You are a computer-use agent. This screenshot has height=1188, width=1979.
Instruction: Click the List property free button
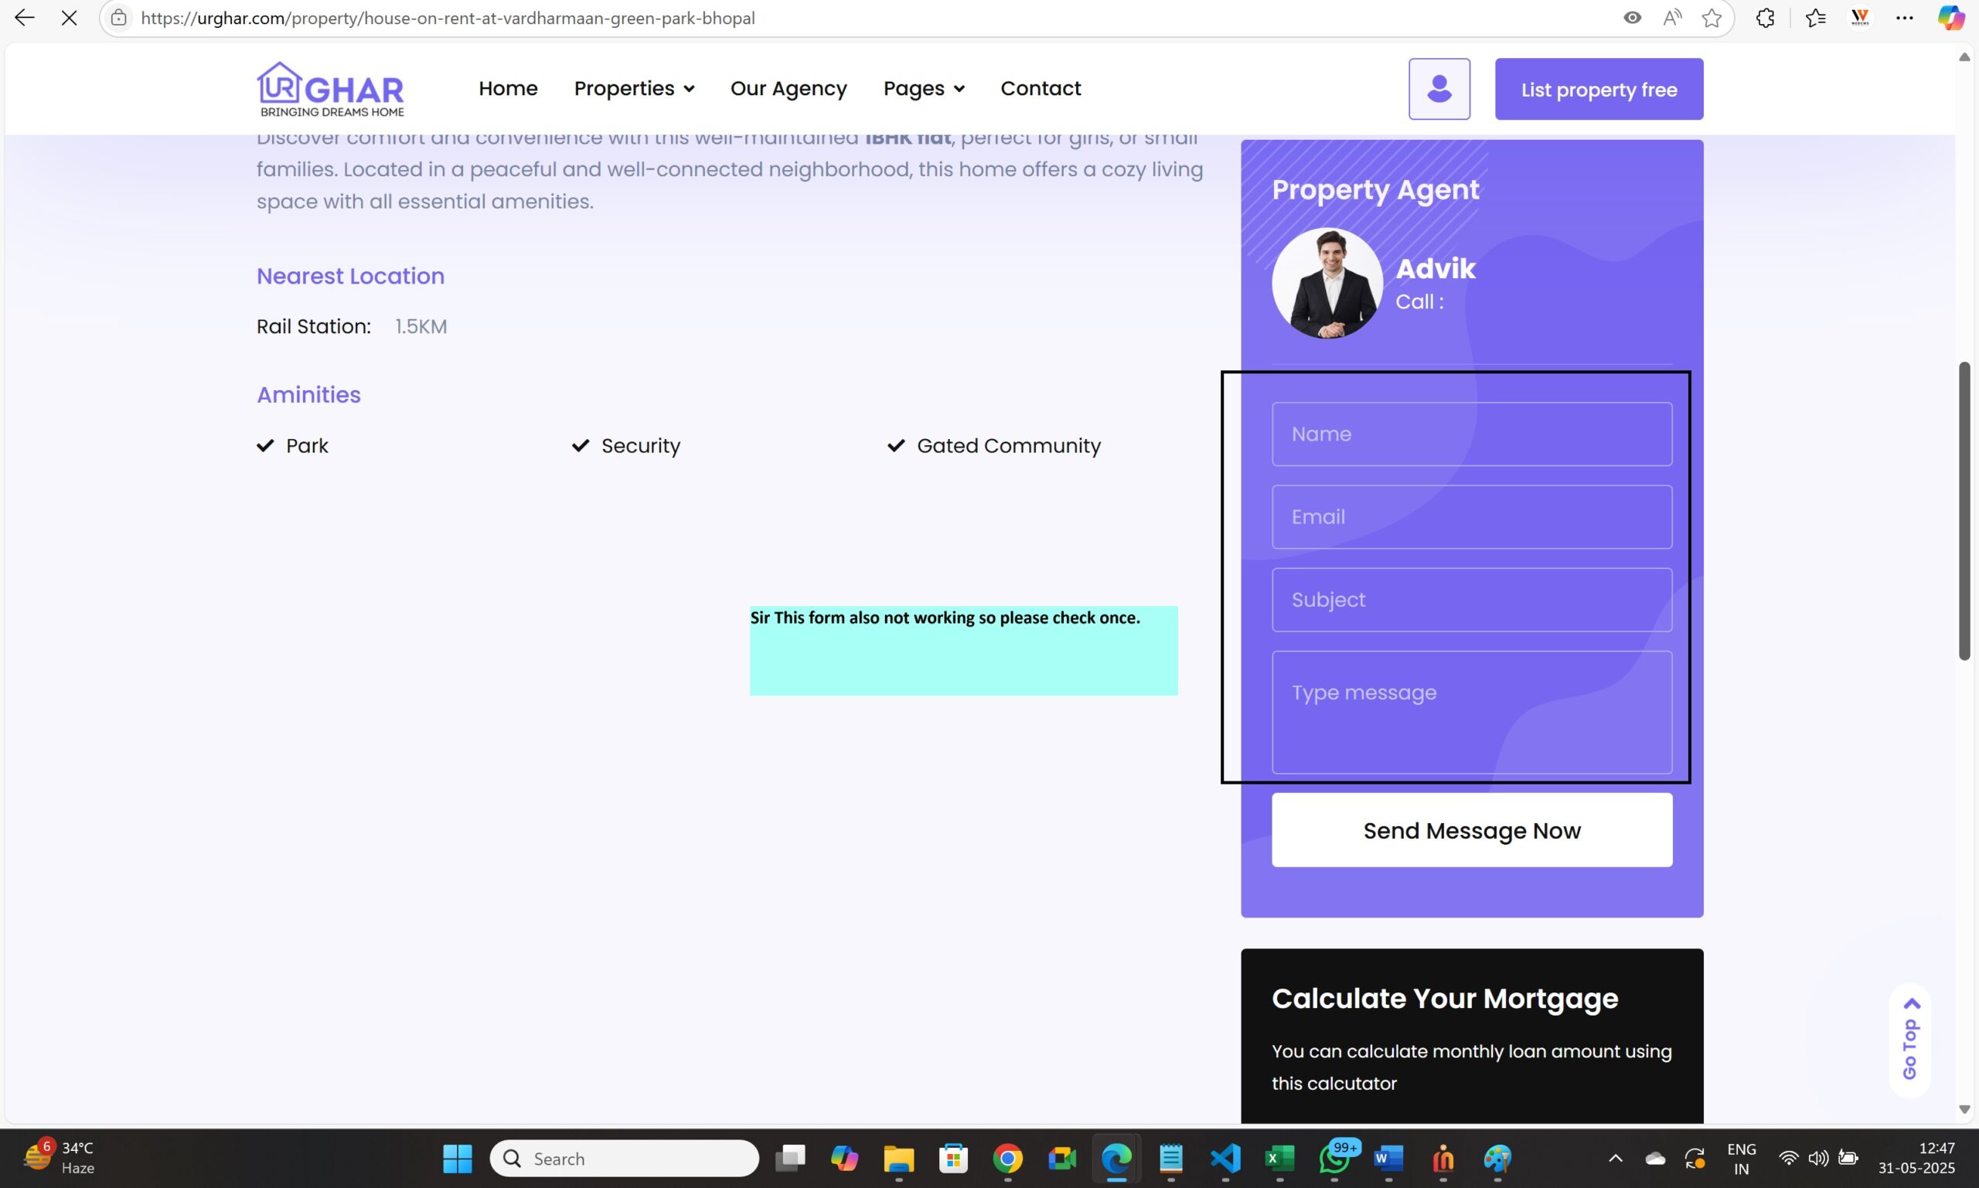(x=1599, y=89)
